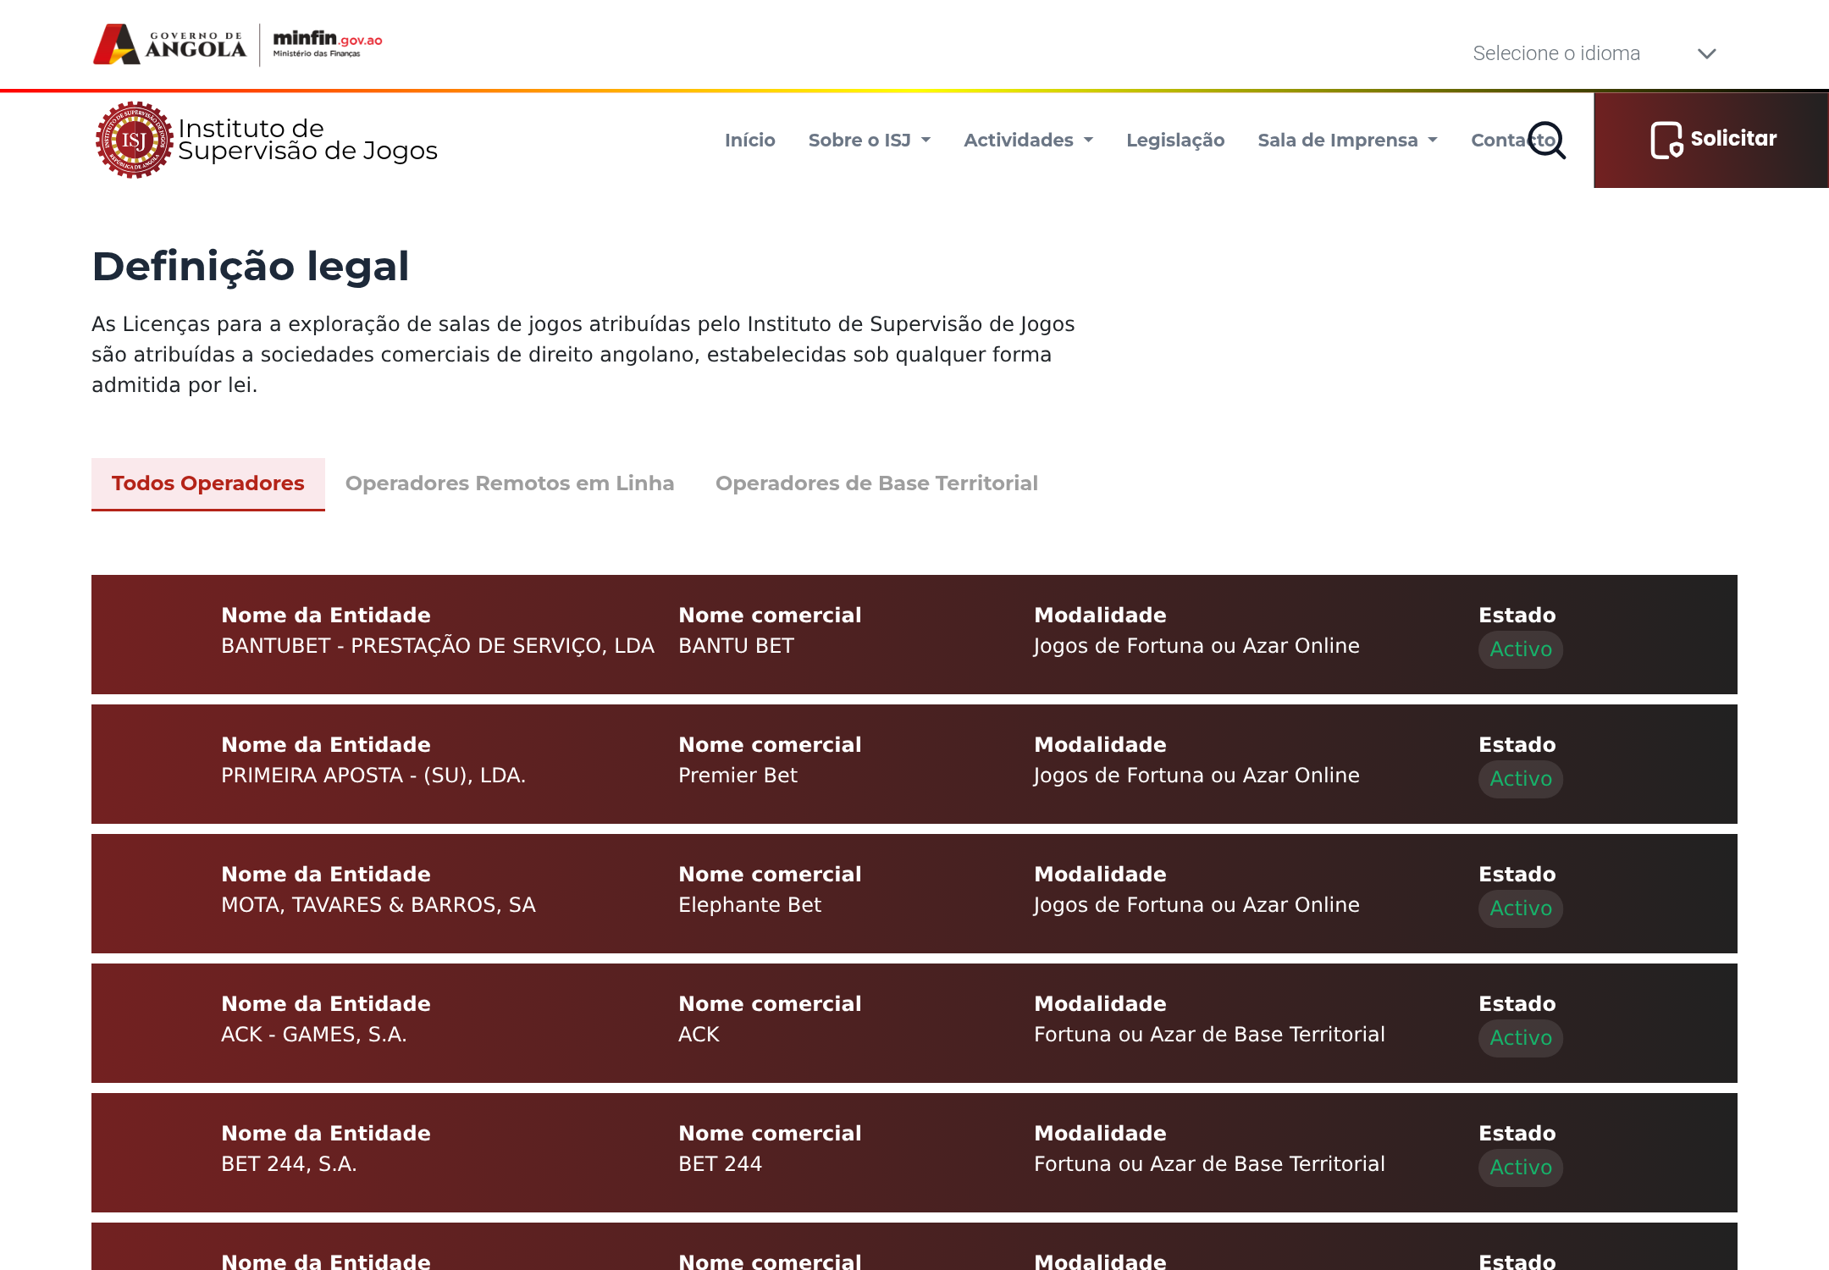Screen dimensions: 1829x1270
Task: Click commercial name Elephante Bet
Action: pos(749,905)
